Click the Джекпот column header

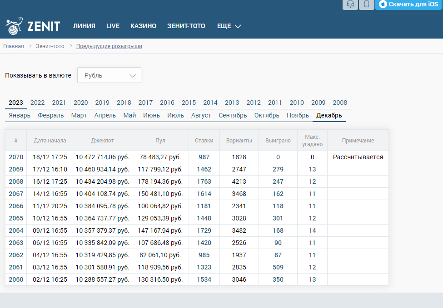coord(102,141)
